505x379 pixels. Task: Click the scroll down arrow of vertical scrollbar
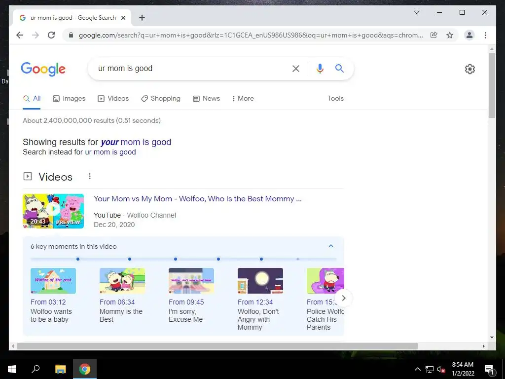tap(492, 338)
